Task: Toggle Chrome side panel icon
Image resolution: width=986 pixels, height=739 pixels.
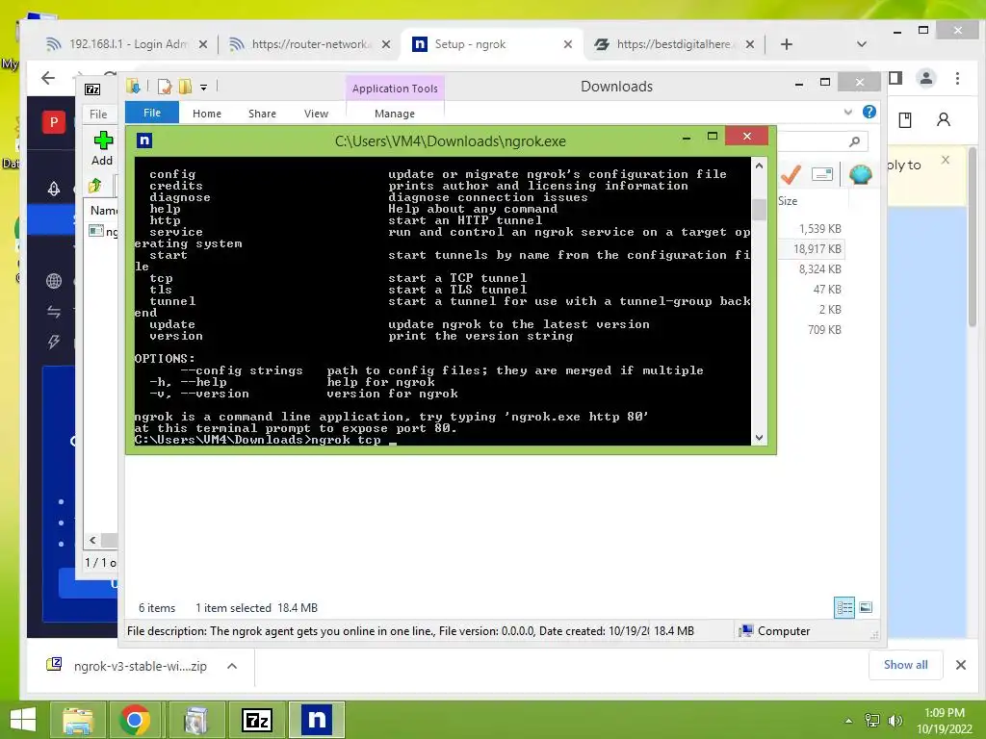Action: (x=895, y=78)
